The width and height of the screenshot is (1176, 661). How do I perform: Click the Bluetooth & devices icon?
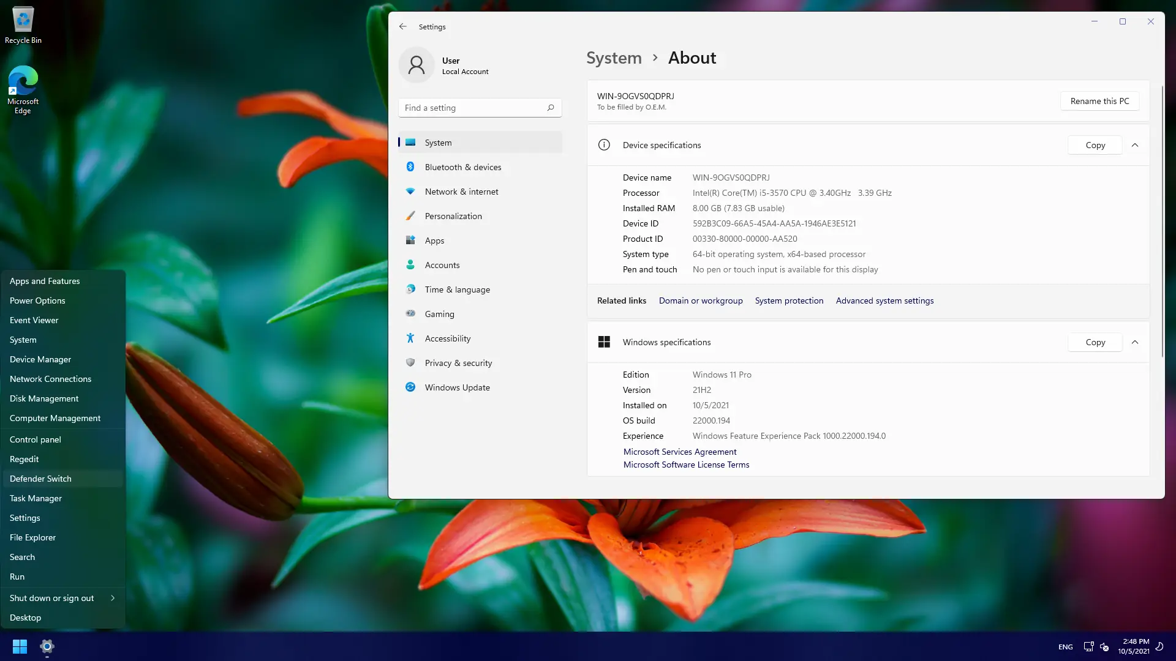click(410, 166)
